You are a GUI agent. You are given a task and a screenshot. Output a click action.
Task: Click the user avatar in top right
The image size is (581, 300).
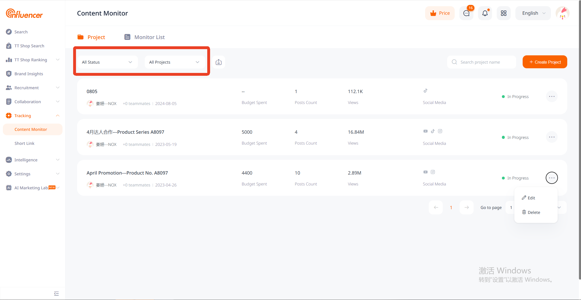coord(562,13)
